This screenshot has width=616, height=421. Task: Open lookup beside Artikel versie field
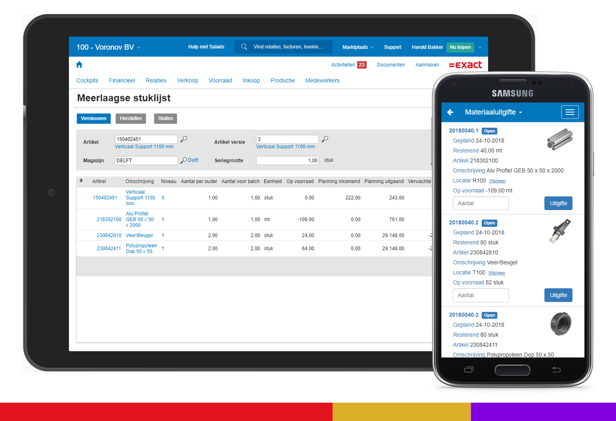pos(325,139)
